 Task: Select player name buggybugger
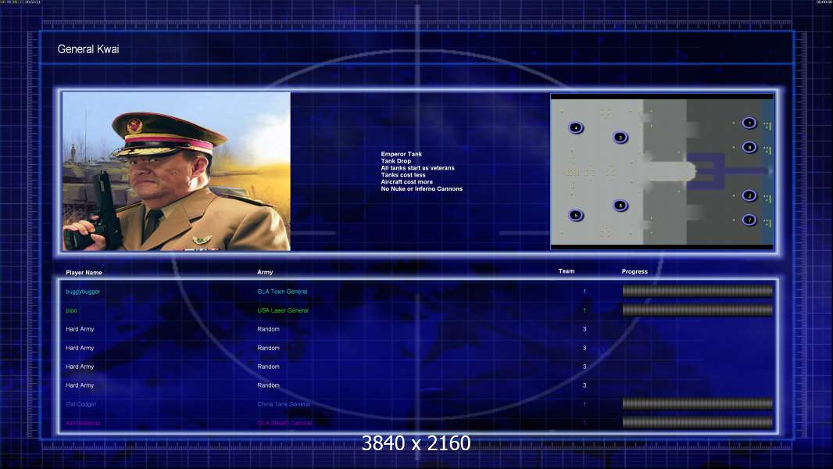(83, 292)
